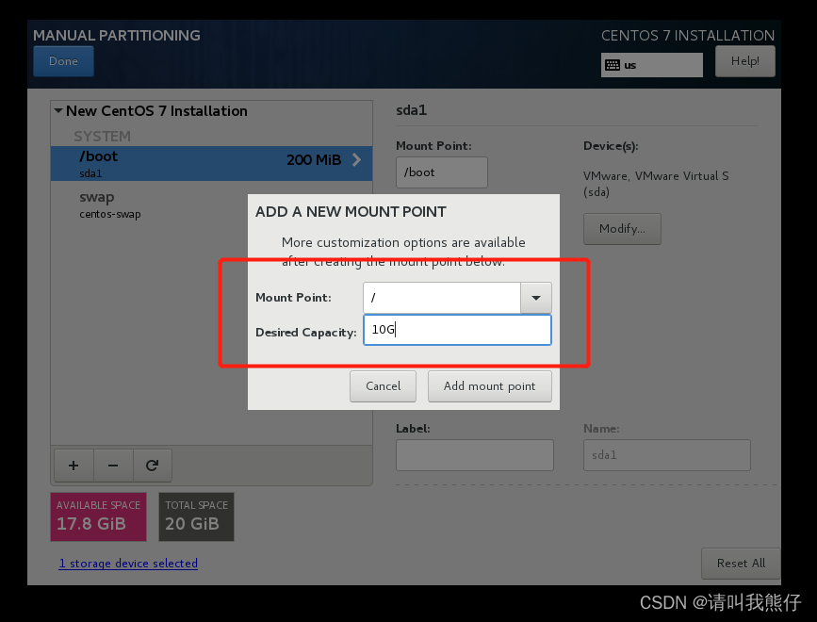Click Add mount point to confirm
817x622 pixels.
[489, 385]
